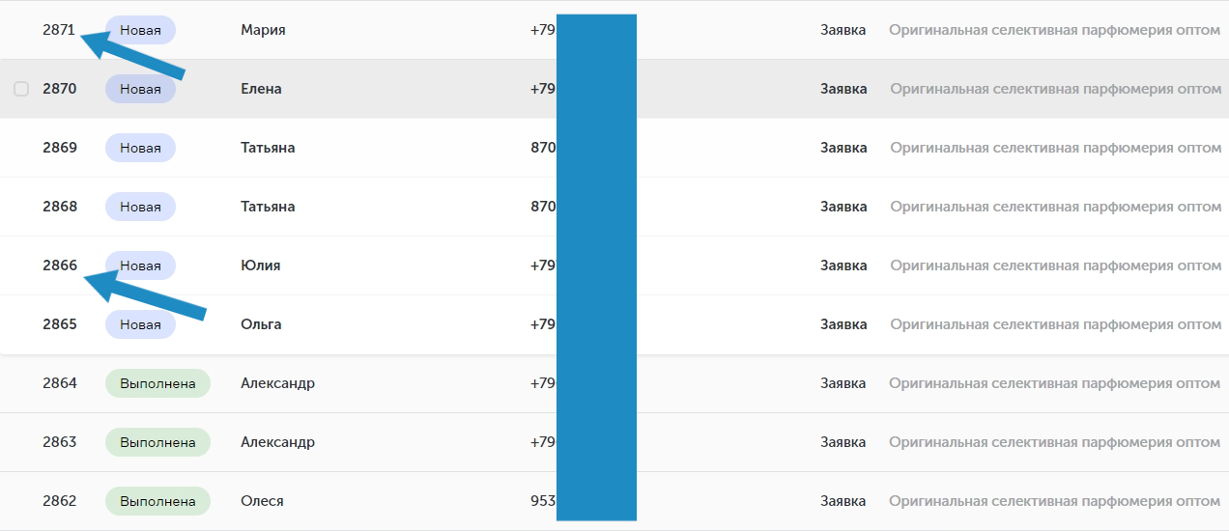The width and height of the screenshot is (1229, 531).
Task: Open the Выполнена status badge of order 2862
Action: [157, 501]
